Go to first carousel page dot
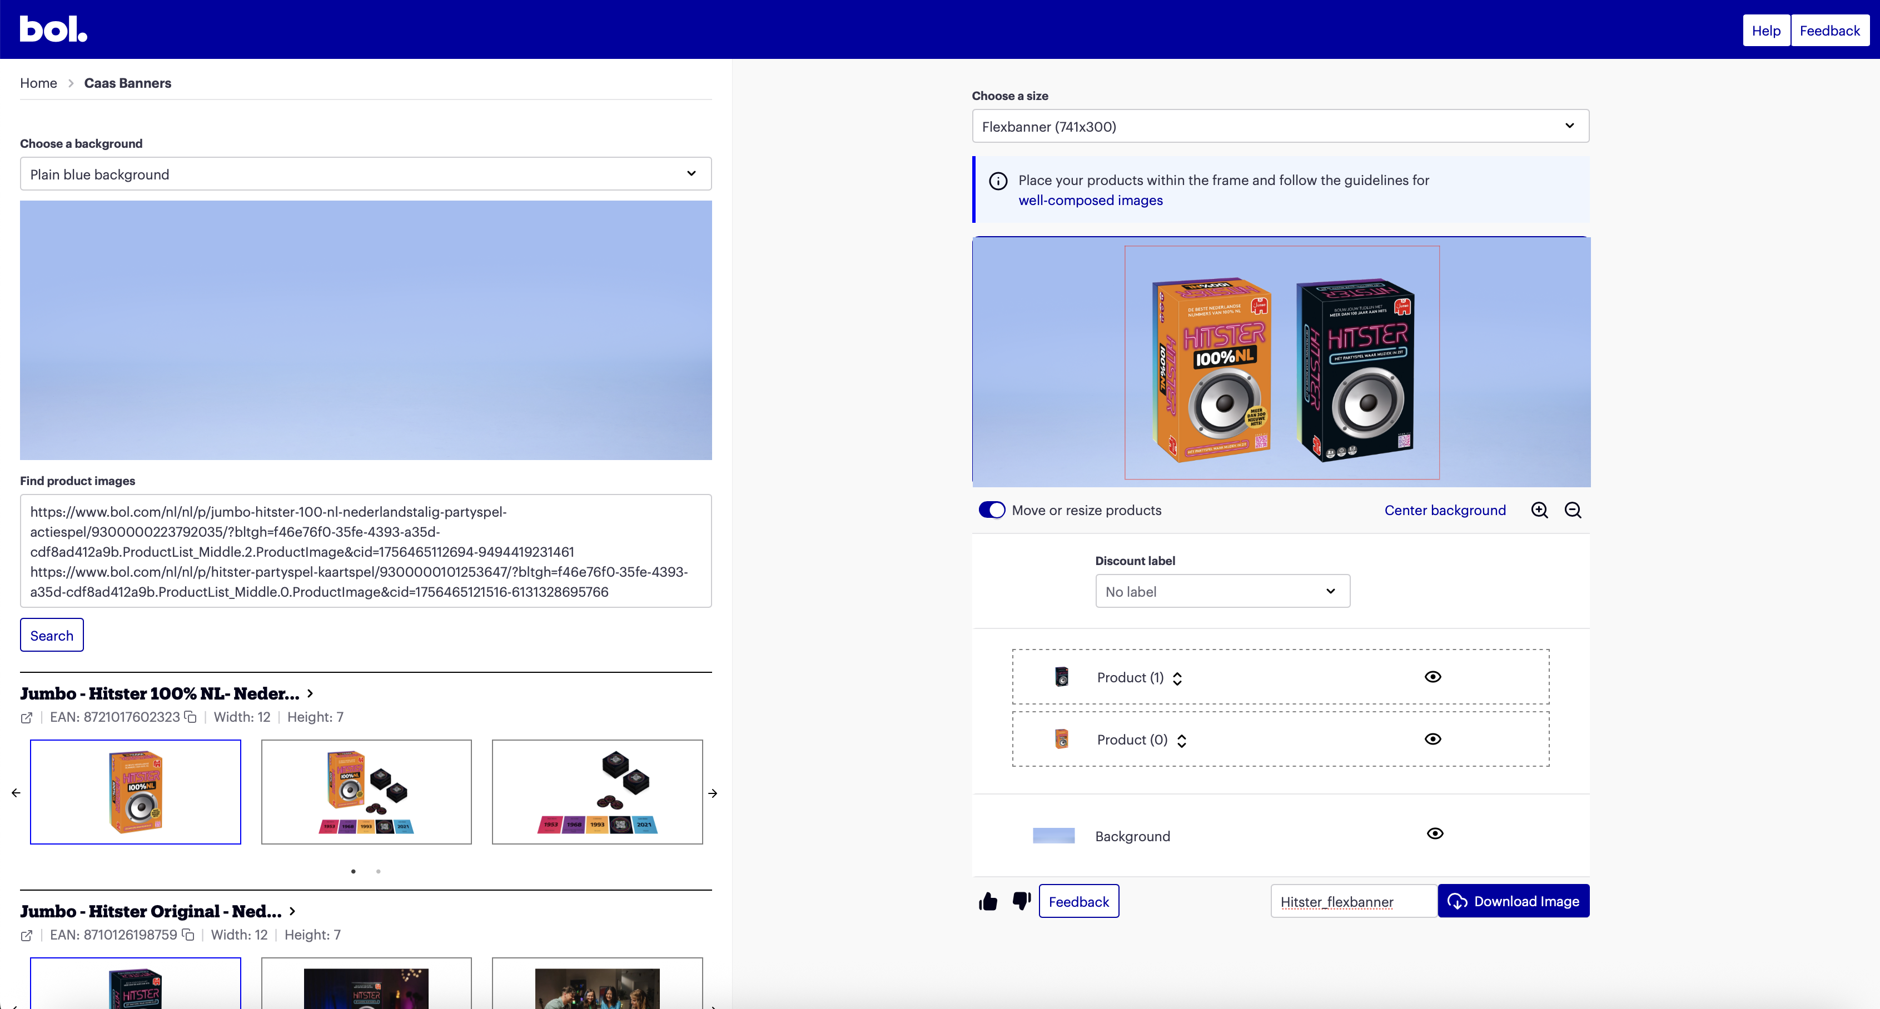 pyautogui.click(x=353, y=871)
